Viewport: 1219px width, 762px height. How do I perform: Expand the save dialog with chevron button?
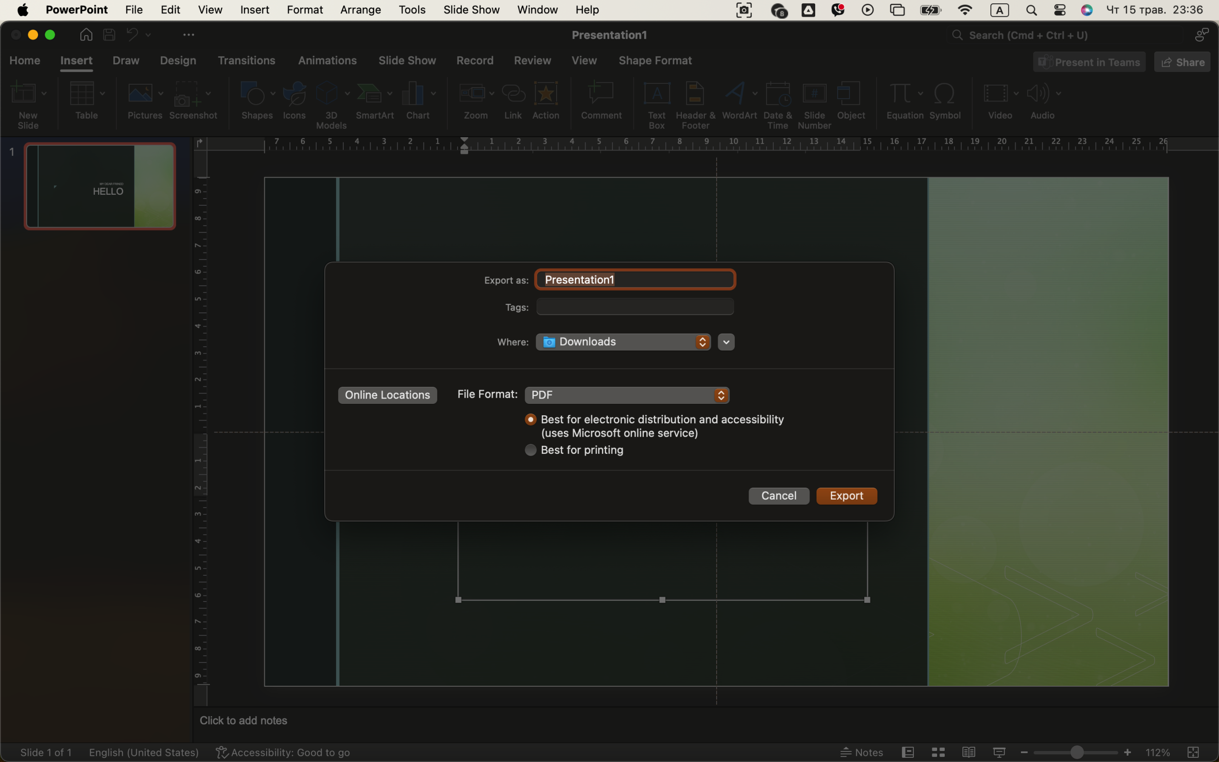[x=726, y=341]
